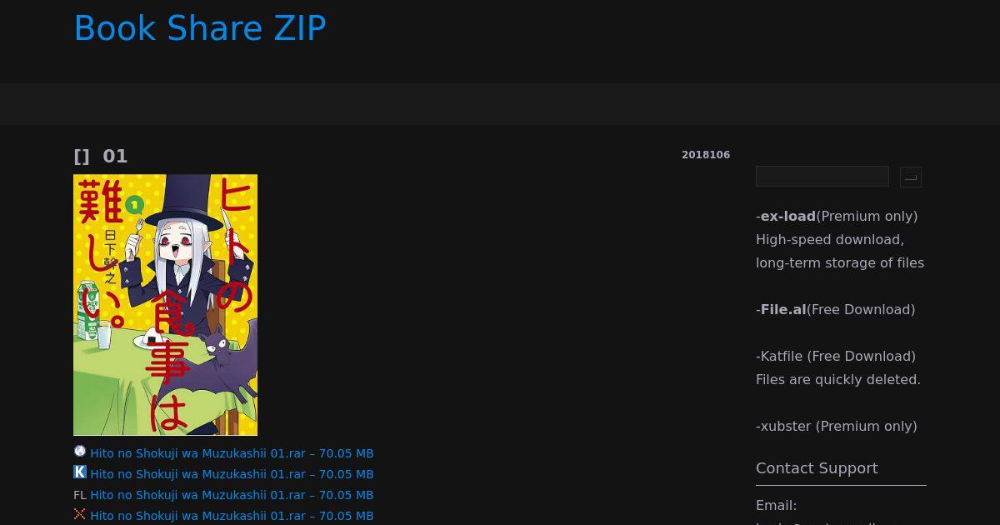The height and width of the screenshot is (525, 1000).
Task: Click the xubster (Premium only) sidebar text
Action: [837, 427]
